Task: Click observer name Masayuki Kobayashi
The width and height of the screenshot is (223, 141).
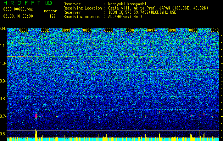Action: click(127, 4)
